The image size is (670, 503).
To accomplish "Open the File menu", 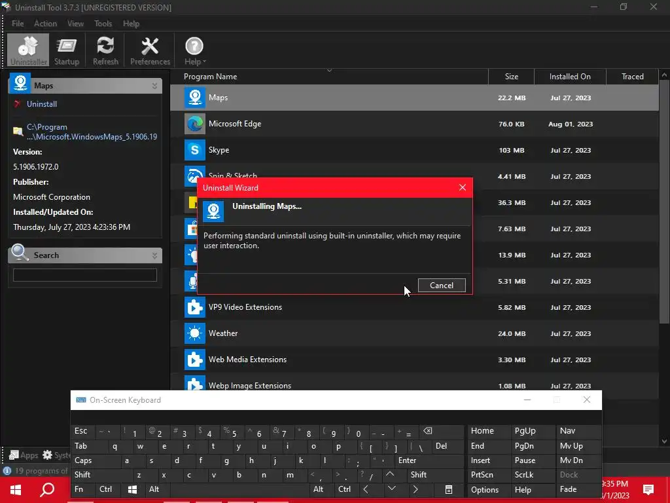I will point(18,24).
